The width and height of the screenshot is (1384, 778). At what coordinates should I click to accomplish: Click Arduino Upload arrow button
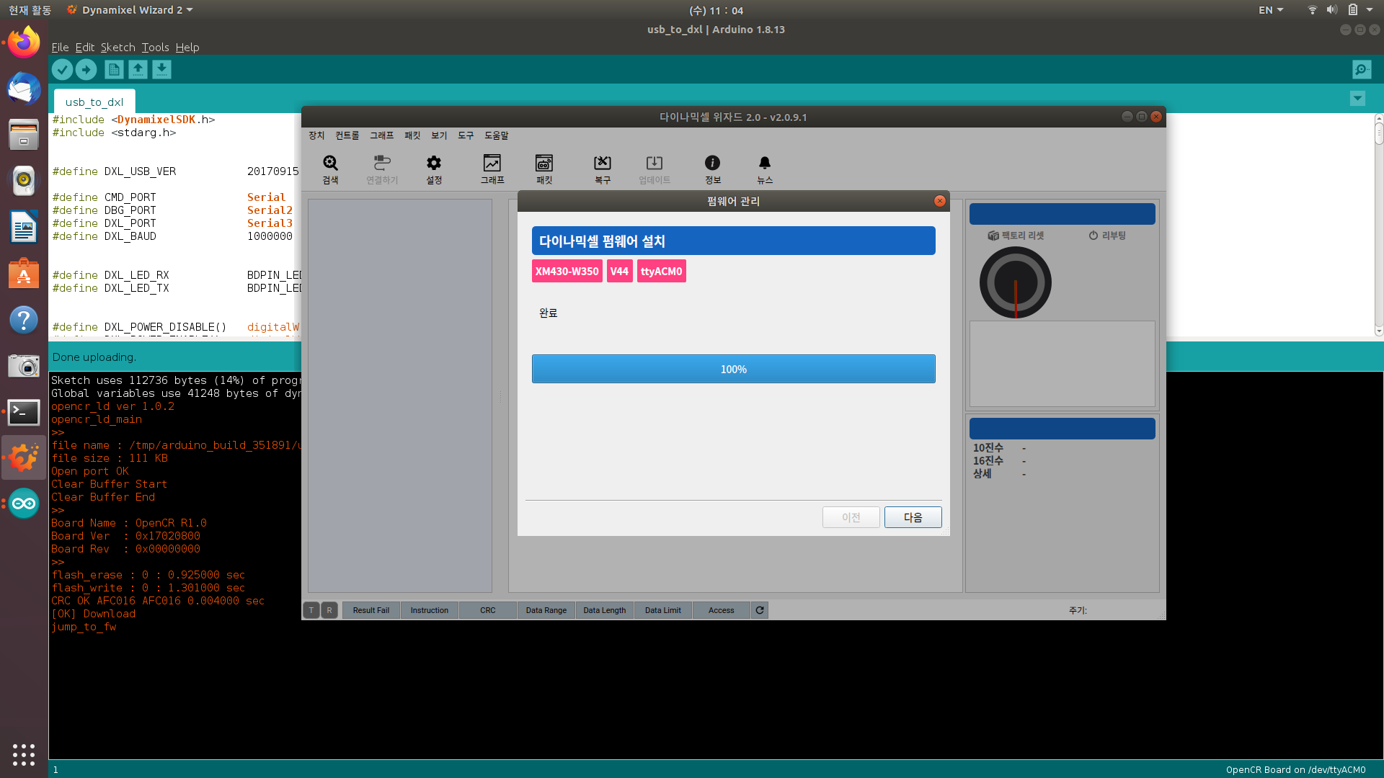point(86,70)
